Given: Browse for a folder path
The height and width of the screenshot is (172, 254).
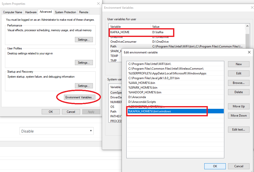Looking at the screenshot, I should coord(239,83).
